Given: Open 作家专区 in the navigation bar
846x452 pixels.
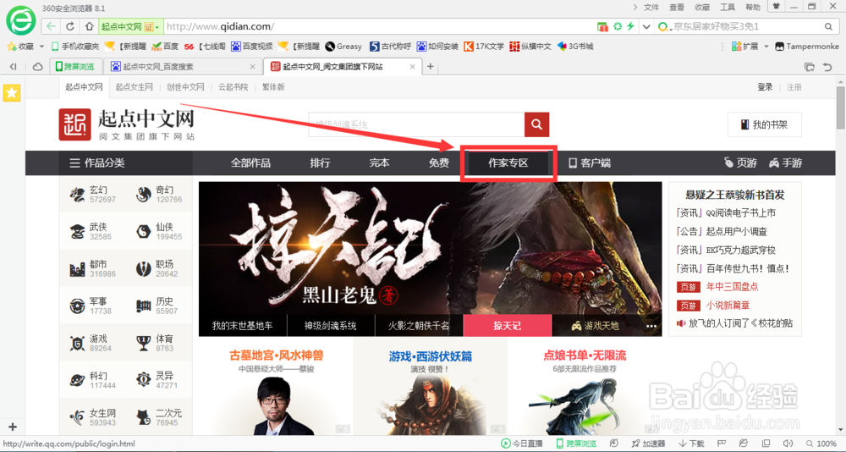Looking at the screenshot, I should coord(508,163).
